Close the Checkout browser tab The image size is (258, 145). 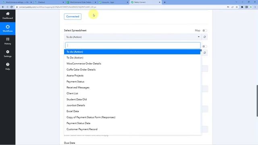point(63,2)
